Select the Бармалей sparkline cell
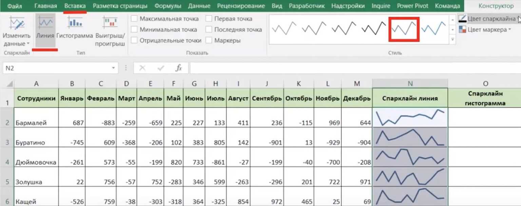Viewport: 521px width, 206px height. pos(410,117)
